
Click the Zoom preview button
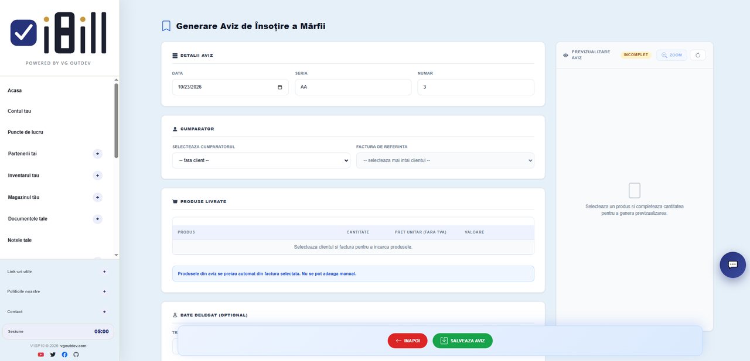(671, 55)
